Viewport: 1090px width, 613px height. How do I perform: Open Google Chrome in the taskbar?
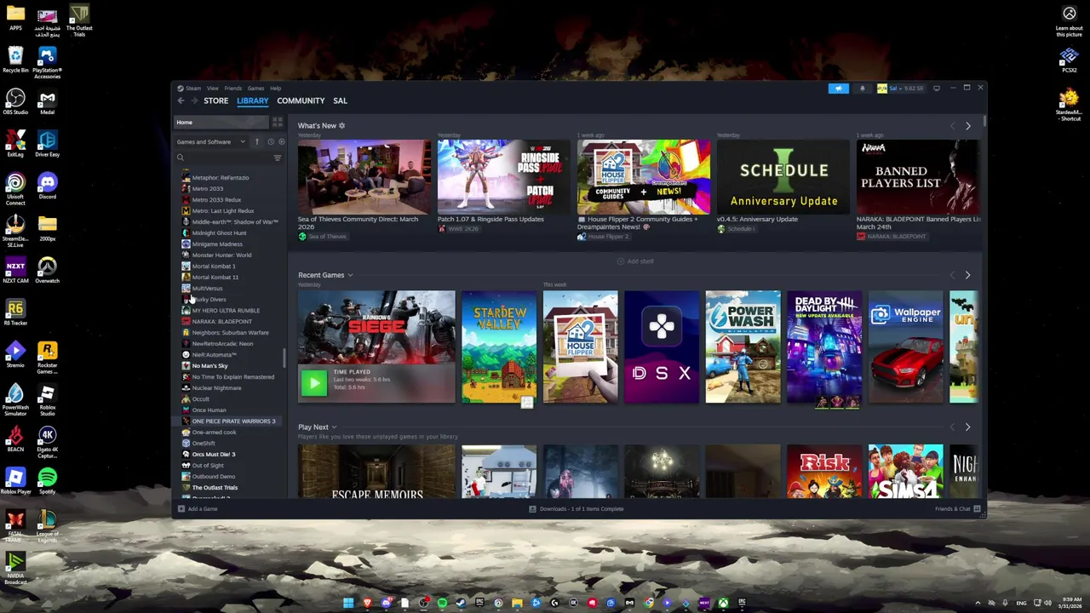648,604
